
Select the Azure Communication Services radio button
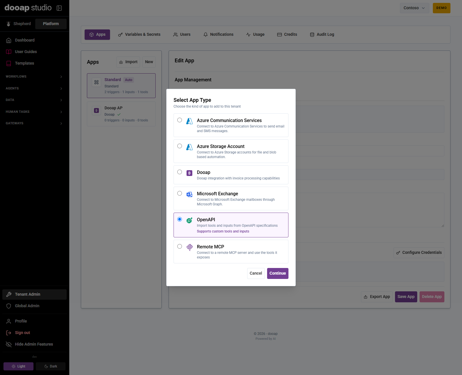(x=180, y=120)
